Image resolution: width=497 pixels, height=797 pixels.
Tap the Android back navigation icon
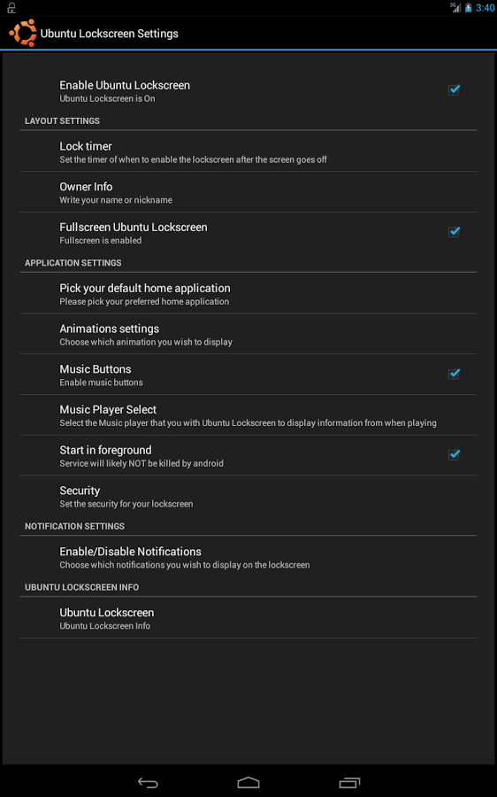click(x=148, y=782)
